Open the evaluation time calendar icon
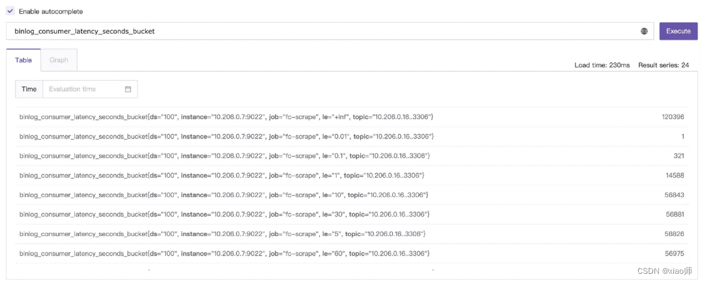Image resolution: width=702 pixels, height=281 pixels. pos(128,89)
